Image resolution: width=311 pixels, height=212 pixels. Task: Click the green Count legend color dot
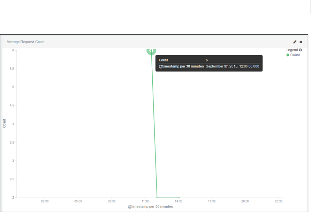[x=288, y=55]
